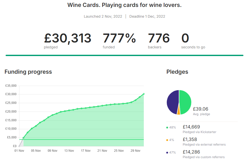Click the orange external referrers legend dot
The width and height of the screenshot is (248, 163).
click(x=167, y=140)
